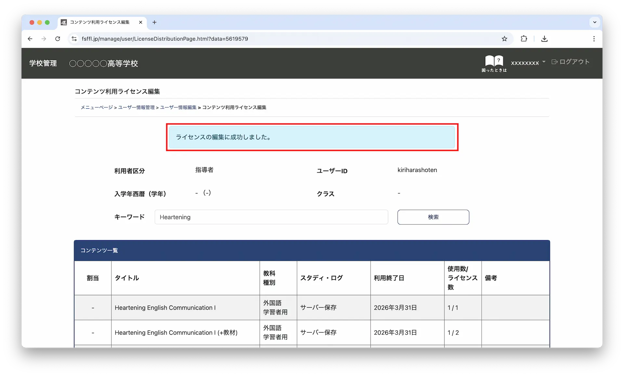Go back with the browser arrow
The height and width of the screenshot is (376, 624).
[x=30, y=39]
